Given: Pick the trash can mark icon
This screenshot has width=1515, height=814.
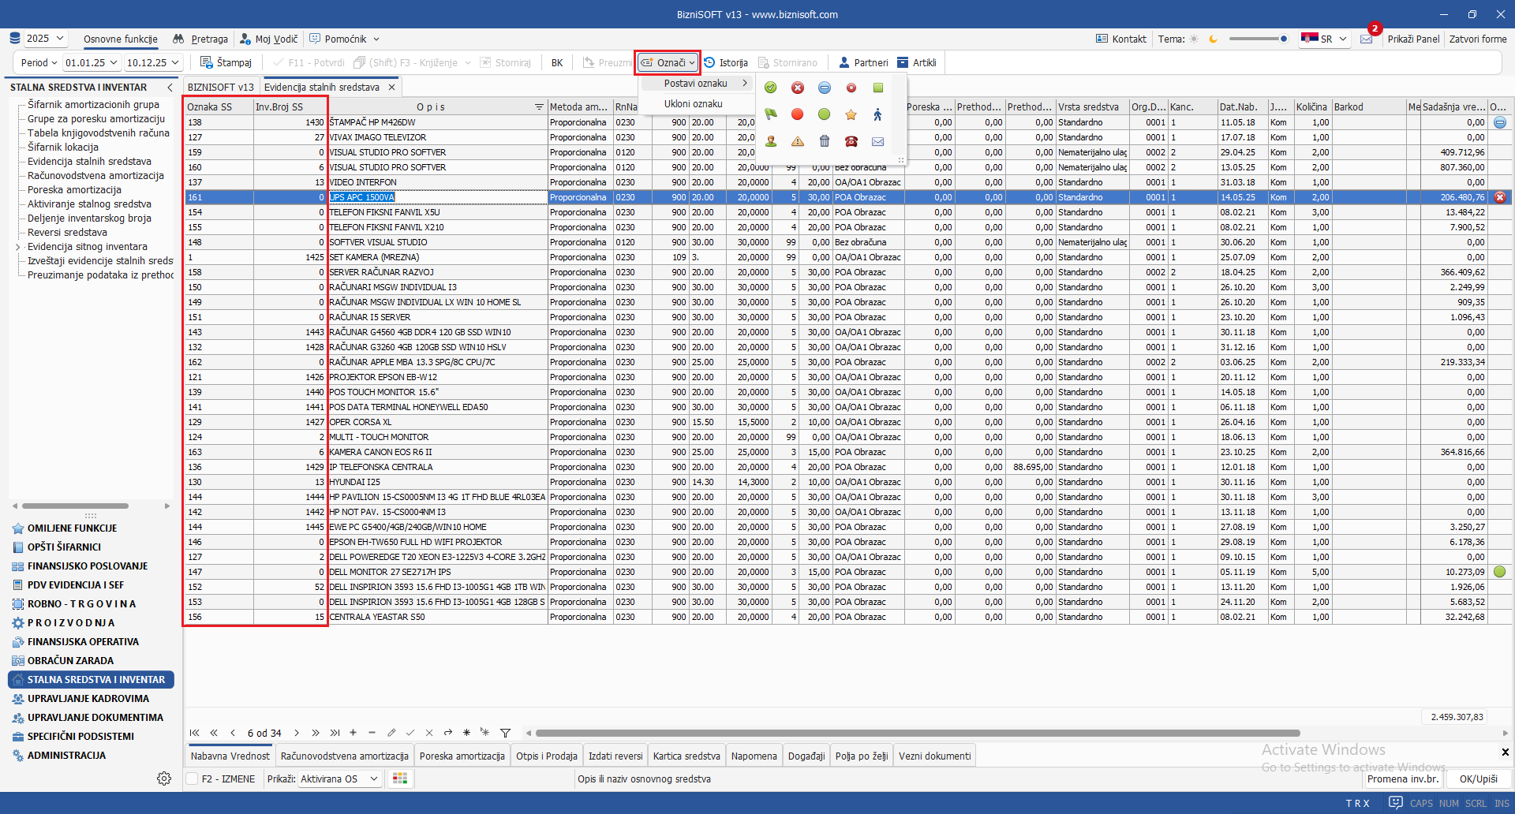Looking at the screenshot, I should coord(824,142).
